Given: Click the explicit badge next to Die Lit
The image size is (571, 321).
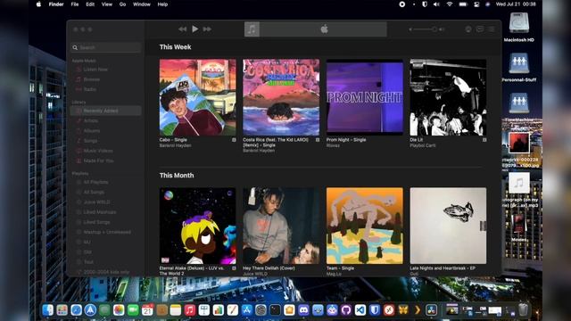Looking at the screenshot, I should tap(484, 140).
